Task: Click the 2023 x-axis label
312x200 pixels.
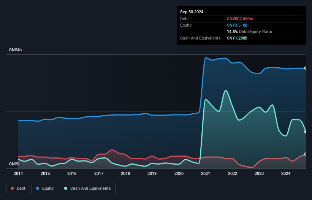Action: click(x=259, y=173)
